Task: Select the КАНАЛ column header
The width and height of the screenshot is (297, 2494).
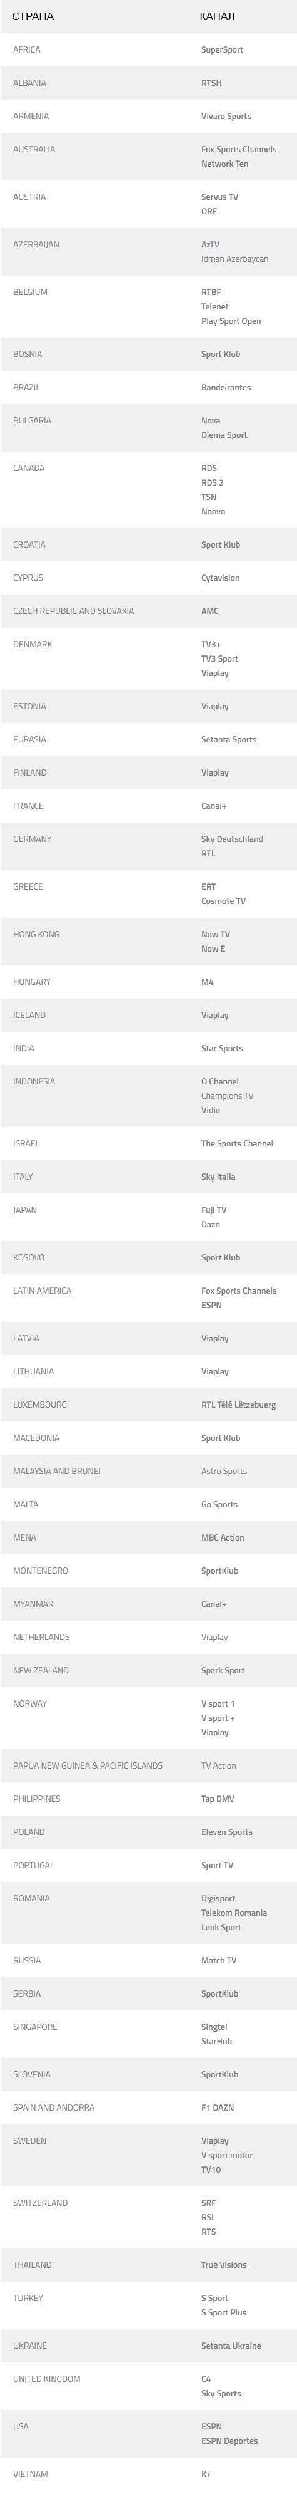Action: tap(217, 16)
